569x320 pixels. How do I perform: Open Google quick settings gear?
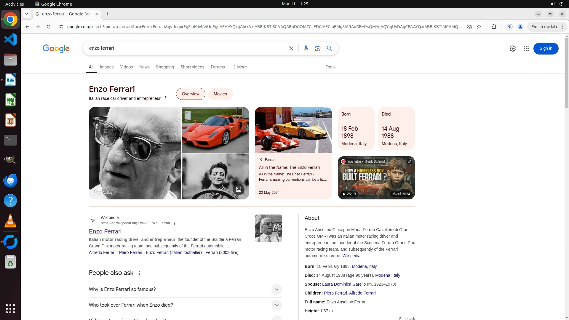(x=512, y=49)
